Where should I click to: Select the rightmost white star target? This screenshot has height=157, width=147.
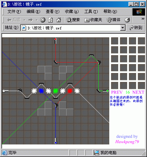pos(77,91)
